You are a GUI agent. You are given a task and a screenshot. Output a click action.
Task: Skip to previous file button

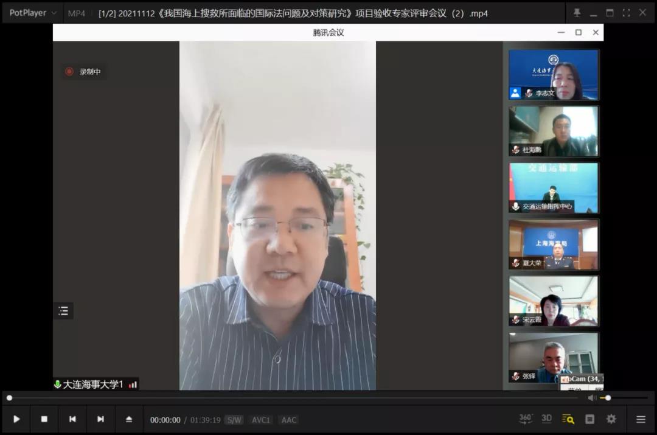click(x=72, y=419)
